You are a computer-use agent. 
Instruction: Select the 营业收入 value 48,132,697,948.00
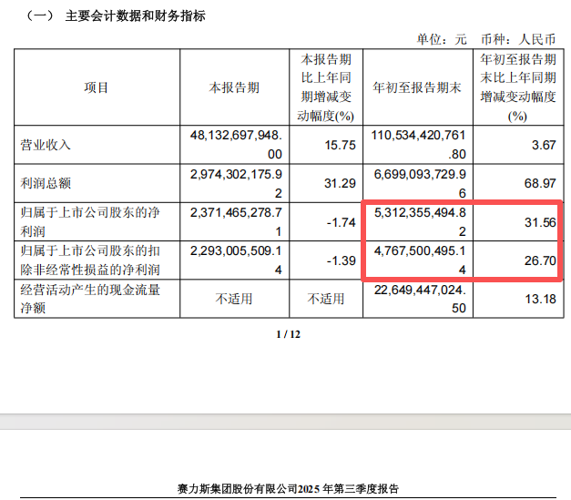point(234,144)
